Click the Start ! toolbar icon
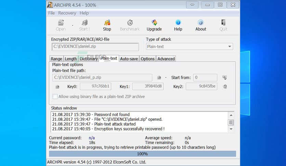Image resolution: width=286 pixels, height=166 pixels. click(84, 25)
